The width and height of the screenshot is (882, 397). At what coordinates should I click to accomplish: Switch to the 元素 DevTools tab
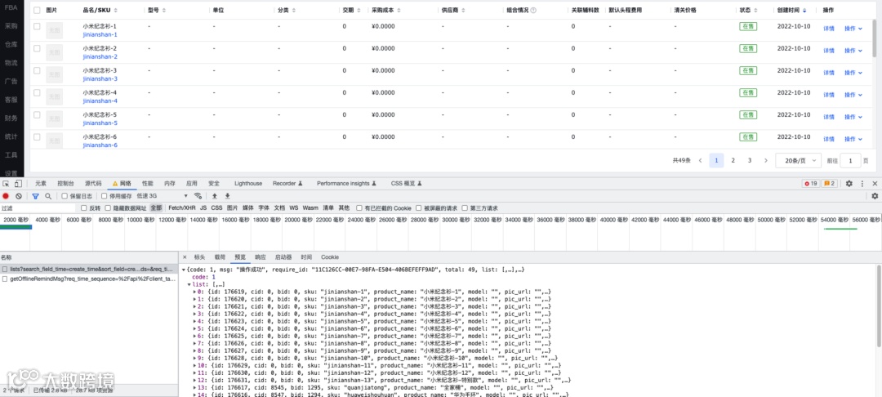pyautogui.click(x=41, y=183)
